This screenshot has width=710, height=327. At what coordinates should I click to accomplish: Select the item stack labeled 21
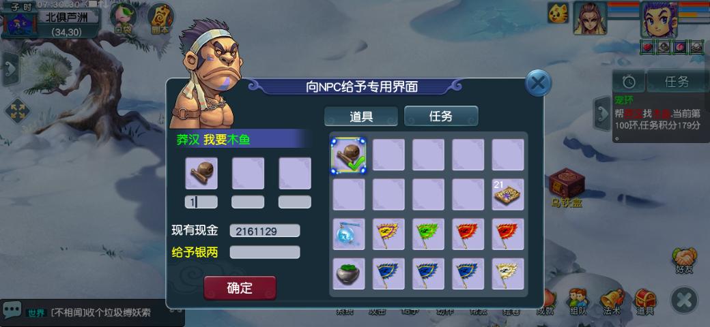click(x=508, y=194)
